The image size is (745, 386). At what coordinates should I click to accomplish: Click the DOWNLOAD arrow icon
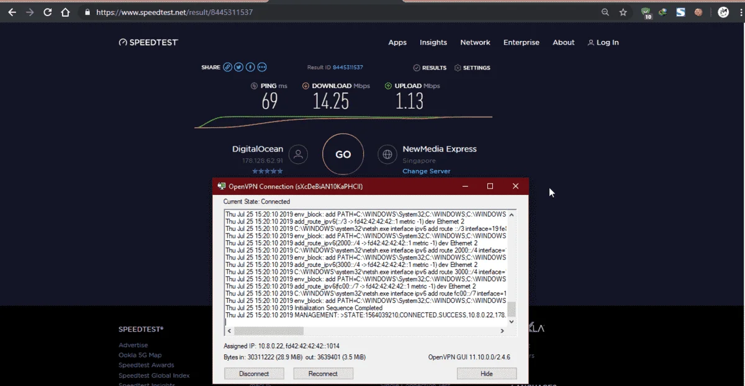click(x=305, y=86)
